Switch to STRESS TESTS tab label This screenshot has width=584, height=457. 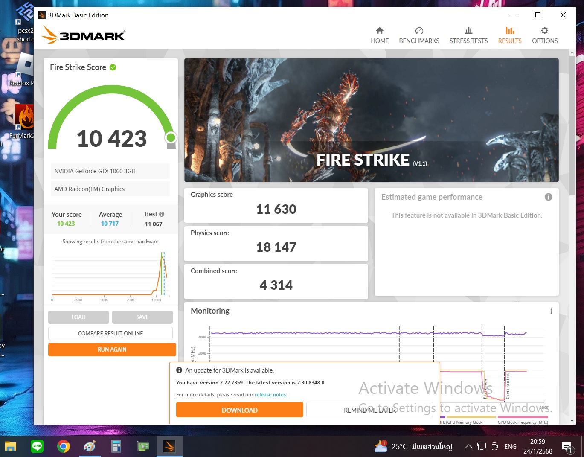point(468,41)
